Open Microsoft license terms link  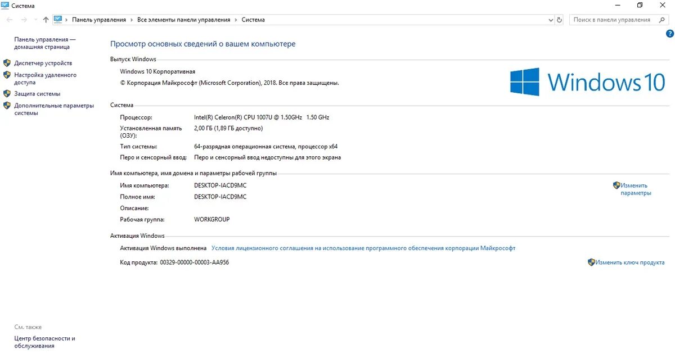363,248
